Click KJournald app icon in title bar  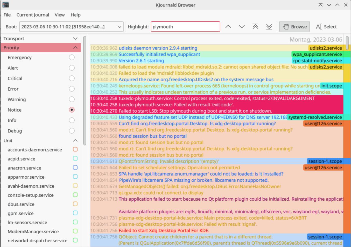[5, 5]
